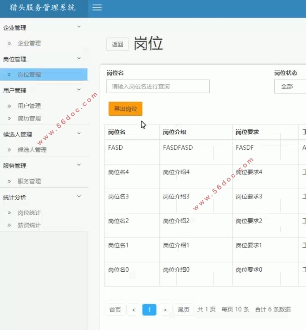Collapse the 服务管理 section chevron
This screenshot has width=306, height=330.
79,165
